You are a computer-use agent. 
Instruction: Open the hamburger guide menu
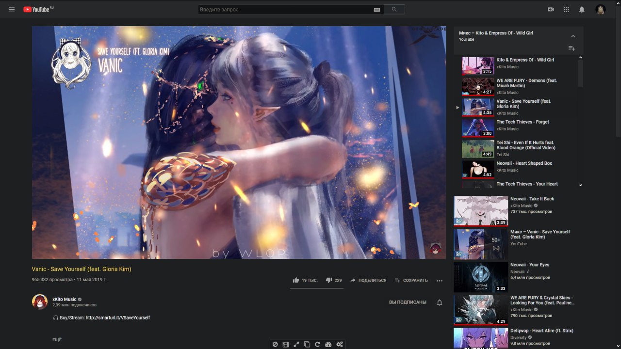(x=12, y=9)
